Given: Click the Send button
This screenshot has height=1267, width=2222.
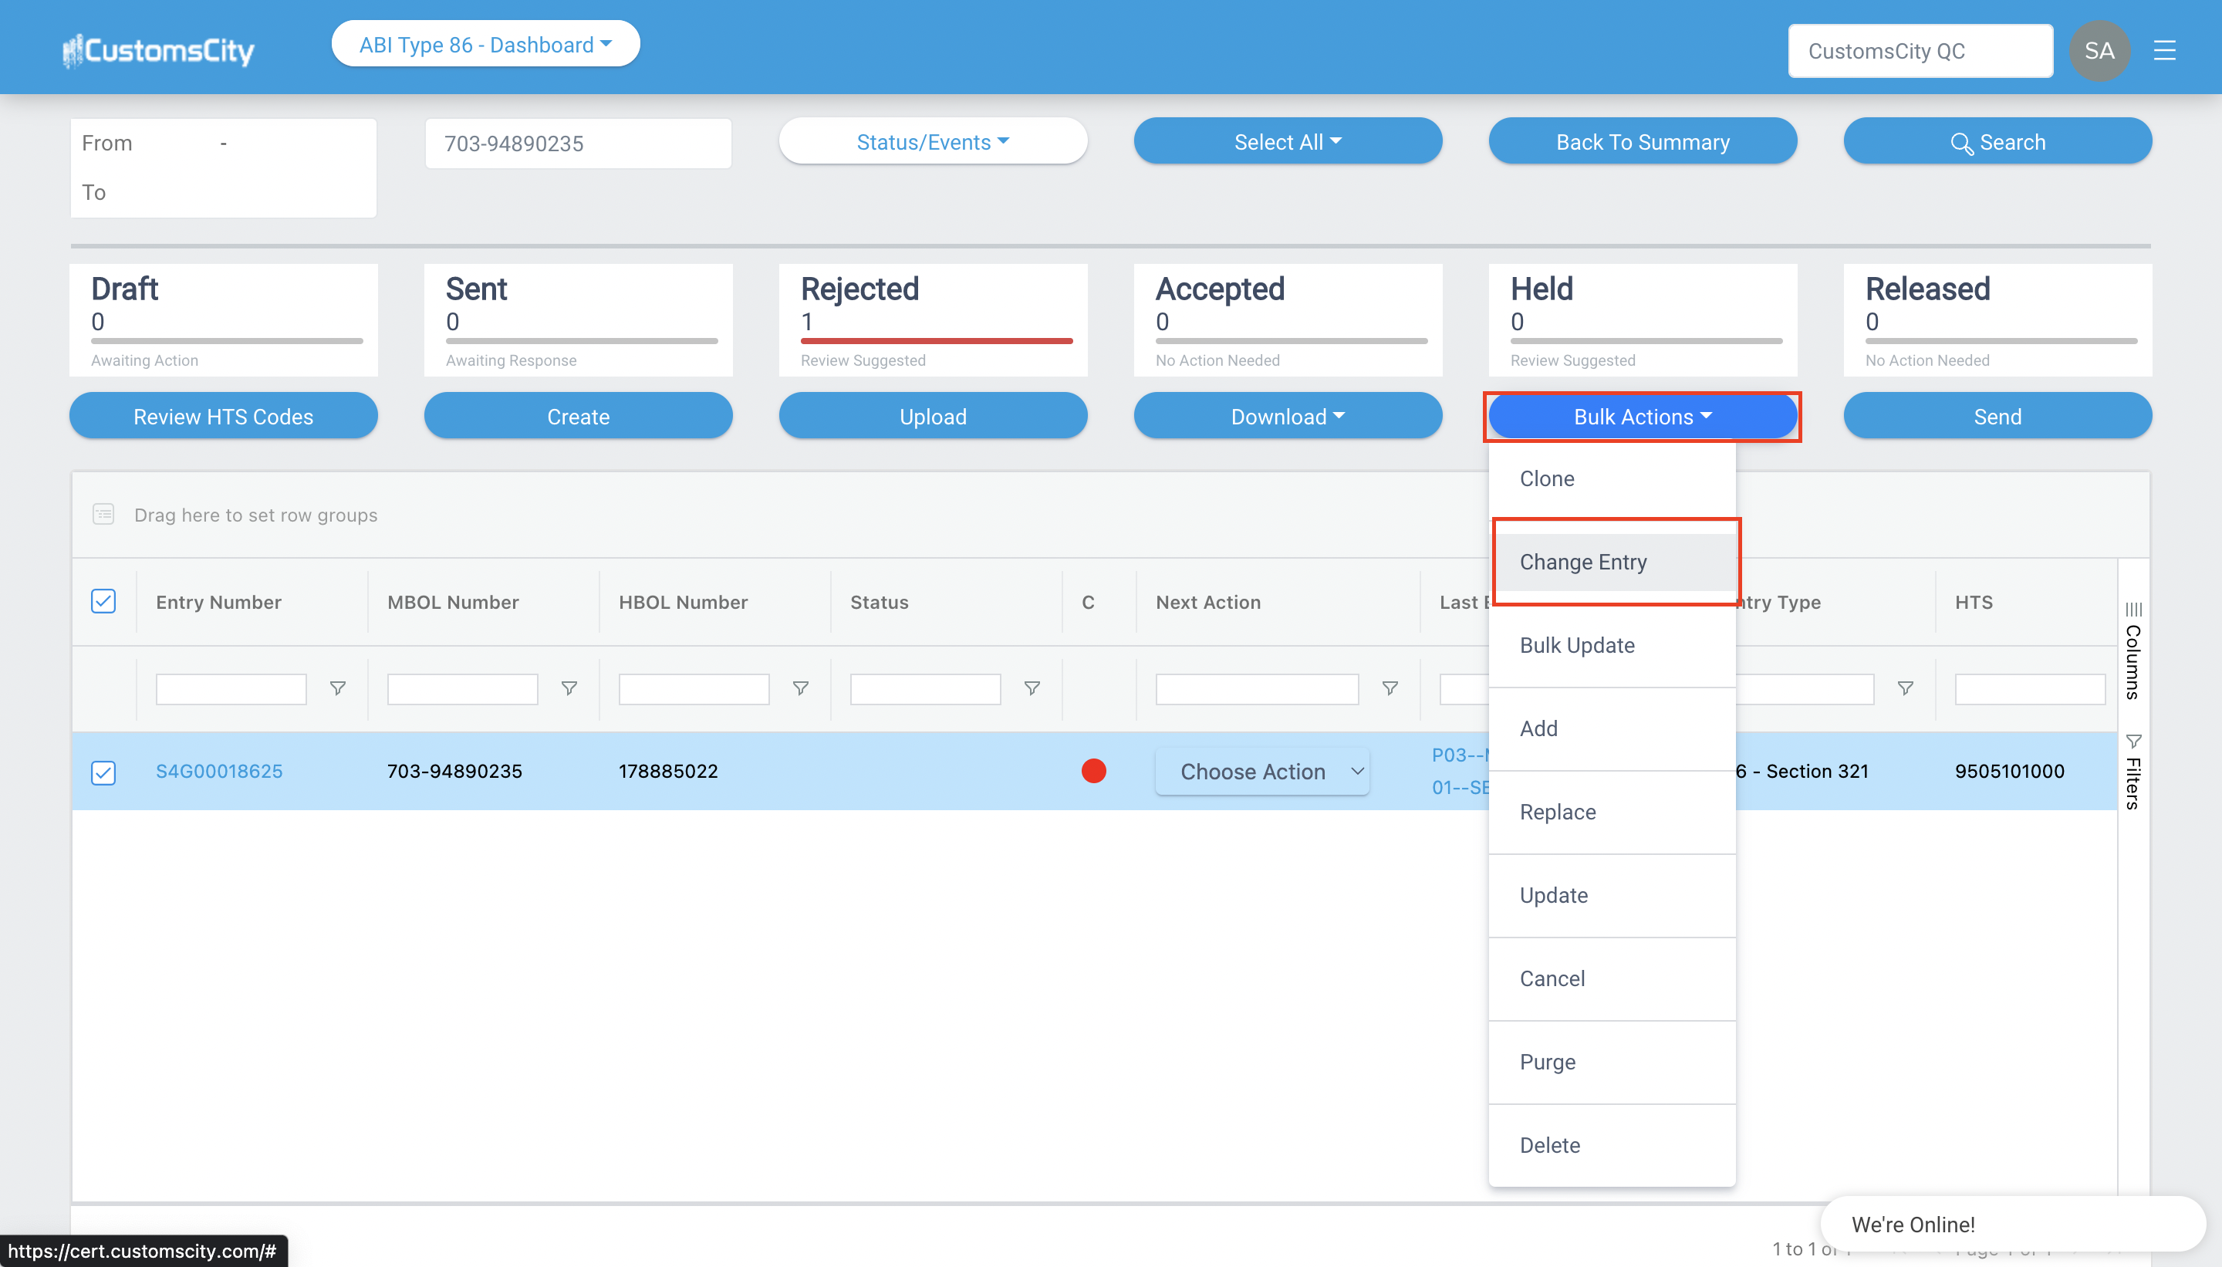Looking at the screenshot, I should (1997, 416).
